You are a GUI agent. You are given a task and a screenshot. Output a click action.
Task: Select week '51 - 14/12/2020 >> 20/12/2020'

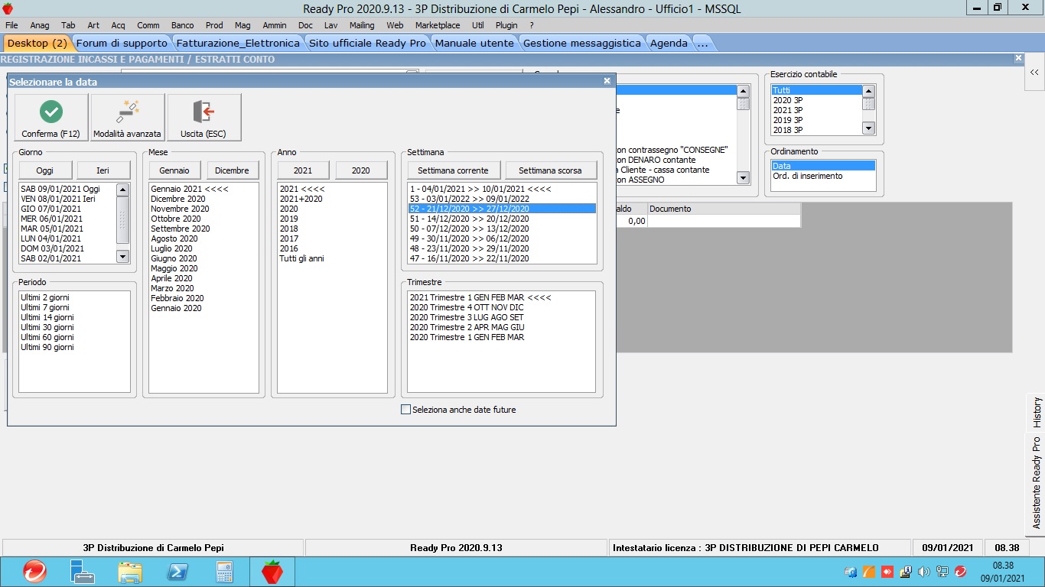[x=501, y=219]
